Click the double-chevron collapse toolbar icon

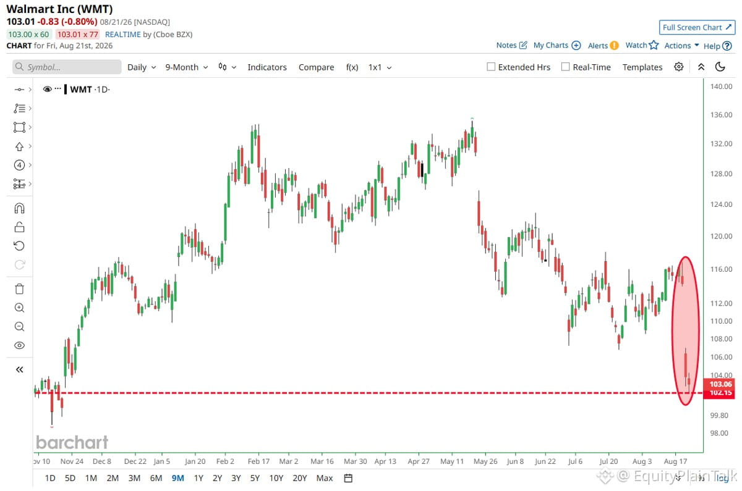tap(701, 67)
